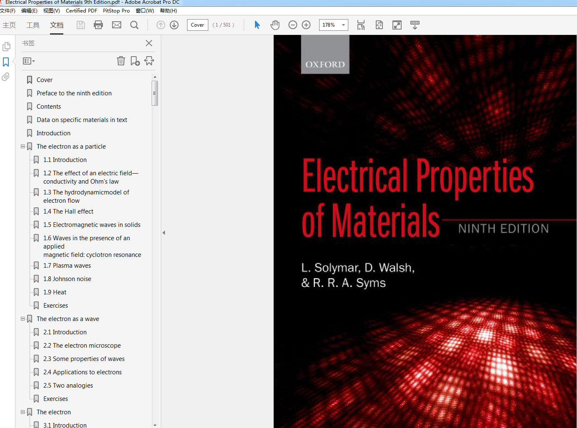The image size is (577, 428).
Task: Go to previous page arrow
Action: tap(161, 25)
